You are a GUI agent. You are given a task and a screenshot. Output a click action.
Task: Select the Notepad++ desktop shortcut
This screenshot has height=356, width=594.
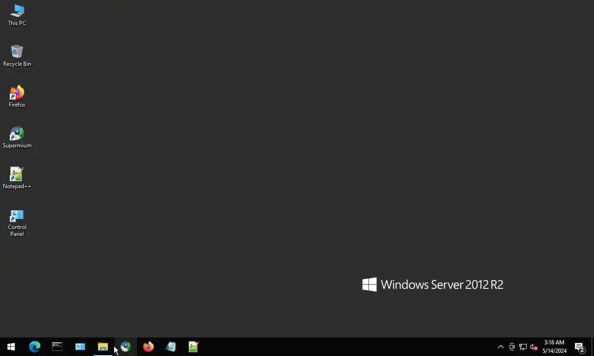[x=17, y=178]
